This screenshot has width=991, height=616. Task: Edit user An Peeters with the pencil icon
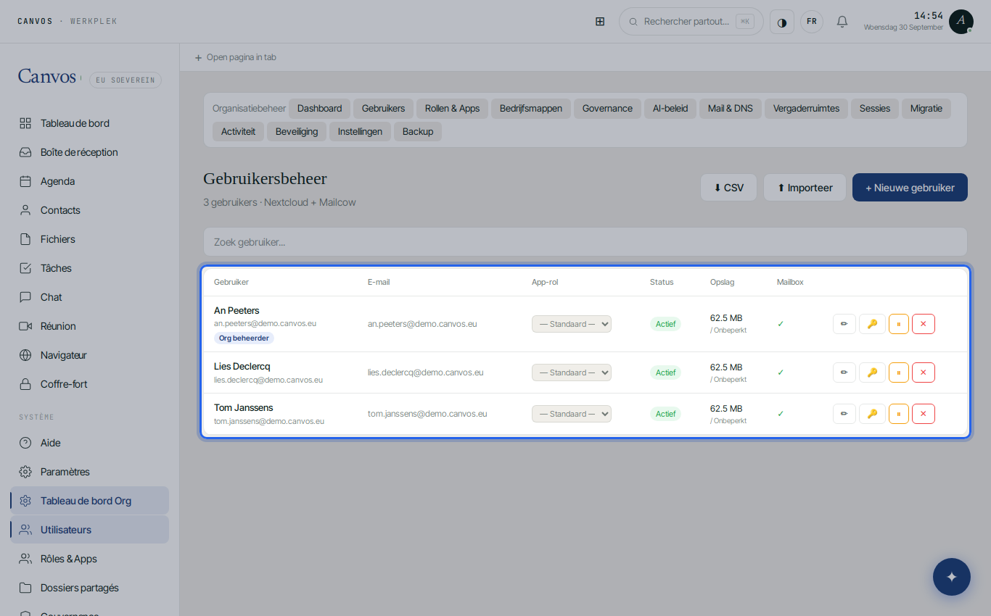coord(844,324)
